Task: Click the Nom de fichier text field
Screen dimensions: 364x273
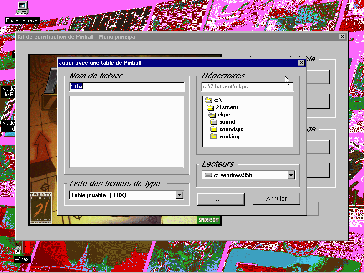Action: 126,86
